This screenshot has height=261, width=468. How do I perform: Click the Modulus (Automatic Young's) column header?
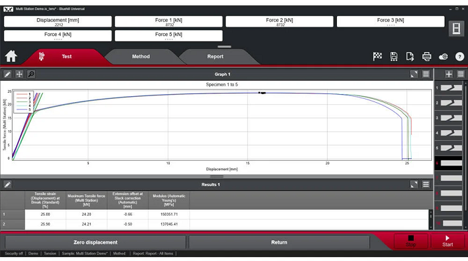point(169,200)
